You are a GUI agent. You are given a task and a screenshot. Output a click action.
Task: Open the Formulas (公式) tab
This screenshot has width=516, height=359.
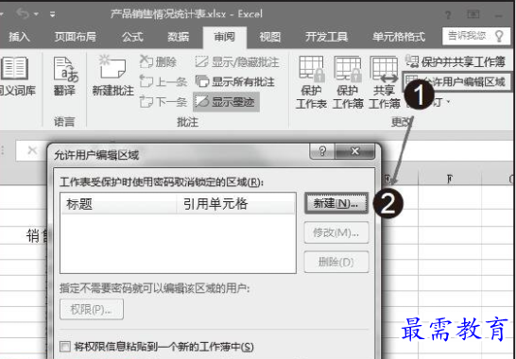click(x=132, y=37)
